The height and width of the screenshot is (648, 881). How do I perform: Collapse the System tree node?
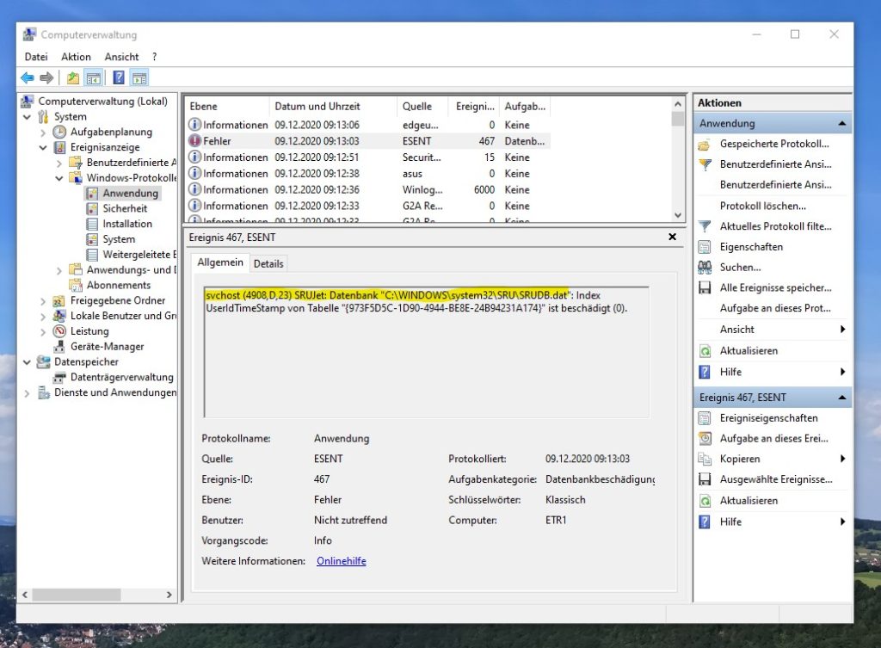point(27,117)
